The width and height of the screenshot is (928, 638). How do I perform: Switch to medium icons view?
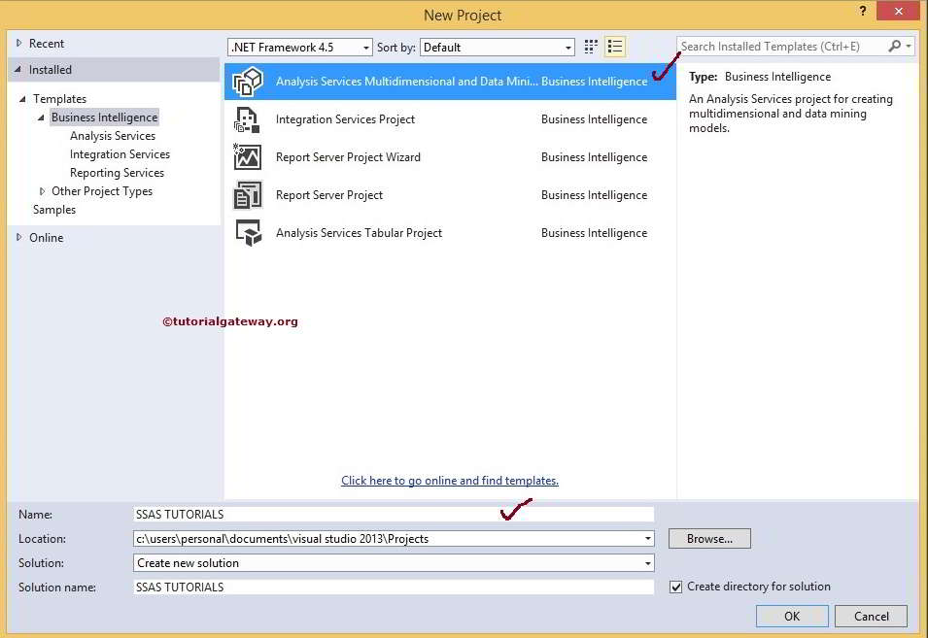click(x=590, y=46)
